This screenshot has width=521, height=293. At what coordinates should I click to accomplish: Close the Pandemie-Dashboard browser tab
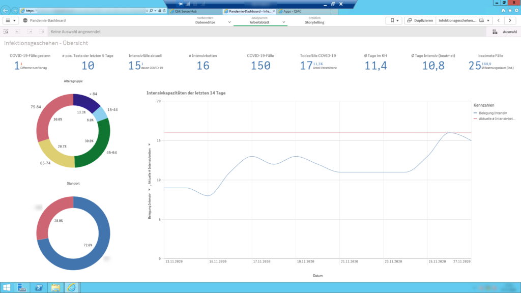274,11
